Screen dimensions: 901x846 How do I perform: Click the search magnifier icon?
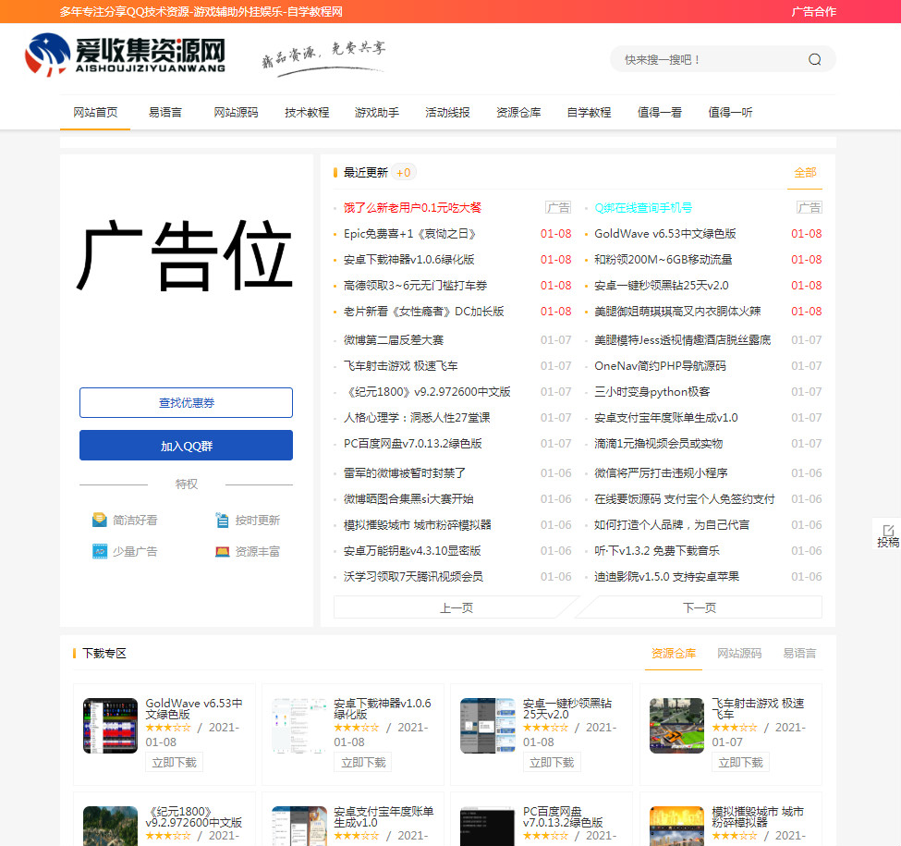click(x=814, y=59)
